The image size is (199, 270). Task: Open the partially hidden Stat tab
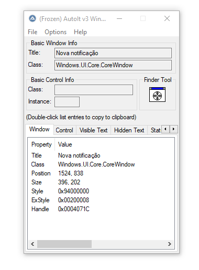pos(155,130)
